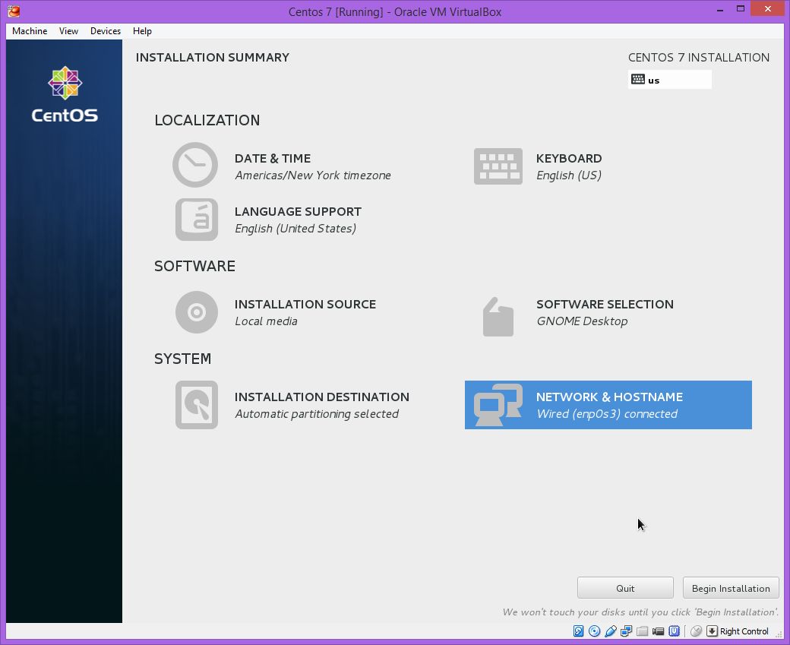Click 'Americas/New York timezone' text
Image resolution: width=790 pixels, height=645 pixels.
pyautogui.click(x=313, y=175)
